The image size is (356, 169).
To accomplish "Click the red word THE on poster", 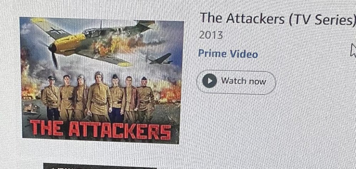I will tap(47, 127).
